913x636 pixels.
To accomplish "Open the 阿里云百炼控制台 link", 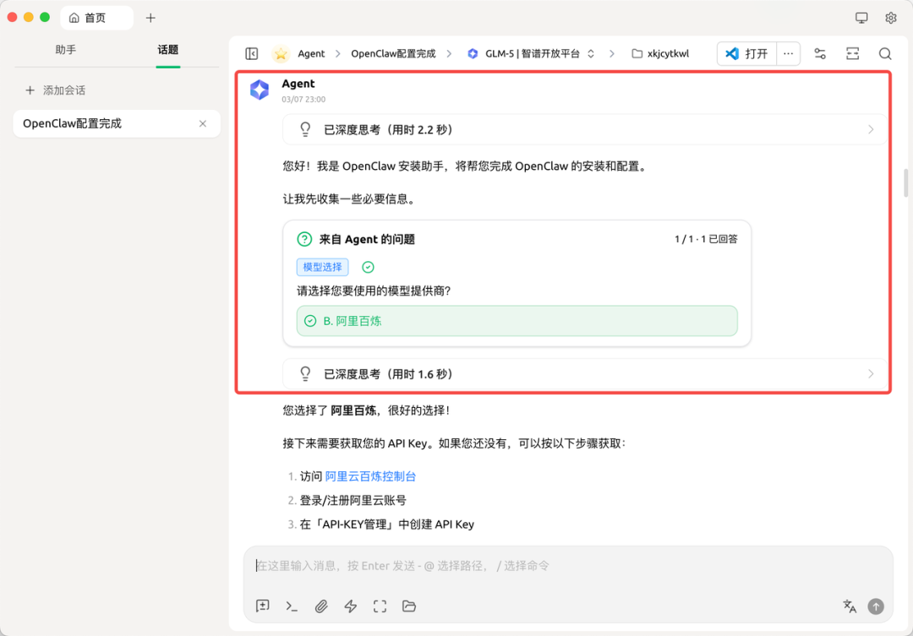I will pyautogui.click(x=369, y=476).
